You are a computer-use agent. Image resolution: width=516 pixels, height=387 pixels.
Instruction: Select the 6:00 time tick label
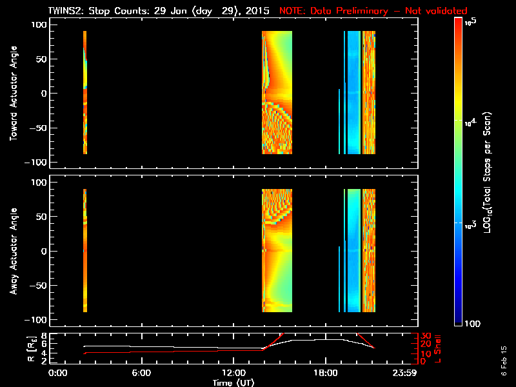(141, 373)
